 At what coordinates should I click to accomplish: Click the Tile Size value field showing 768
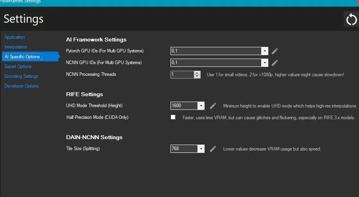(x=184, y=149)
